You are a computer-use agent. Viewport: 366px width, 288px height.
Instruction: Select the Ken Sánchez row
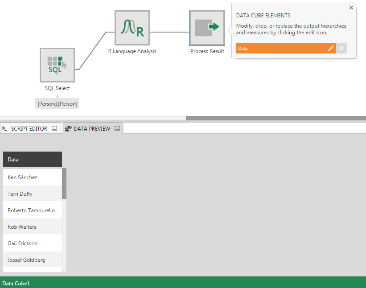tap(32, 177)
